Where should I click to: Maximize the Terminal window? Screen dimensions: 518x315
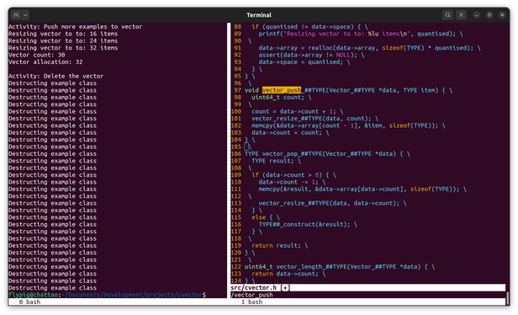pyautogui.click(x=489, y=15)
